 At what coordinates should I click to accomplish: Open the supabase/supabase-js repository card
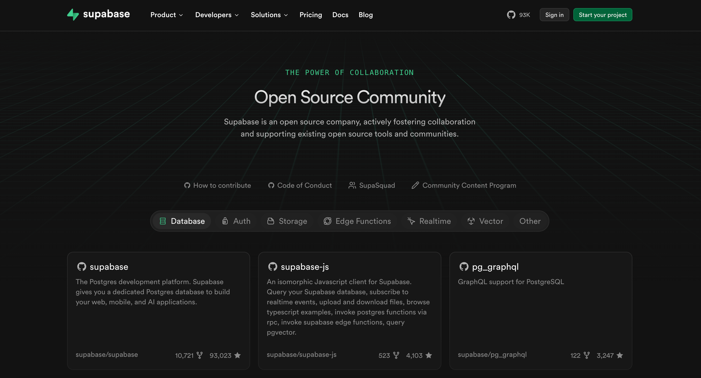(x=349, y=311)
